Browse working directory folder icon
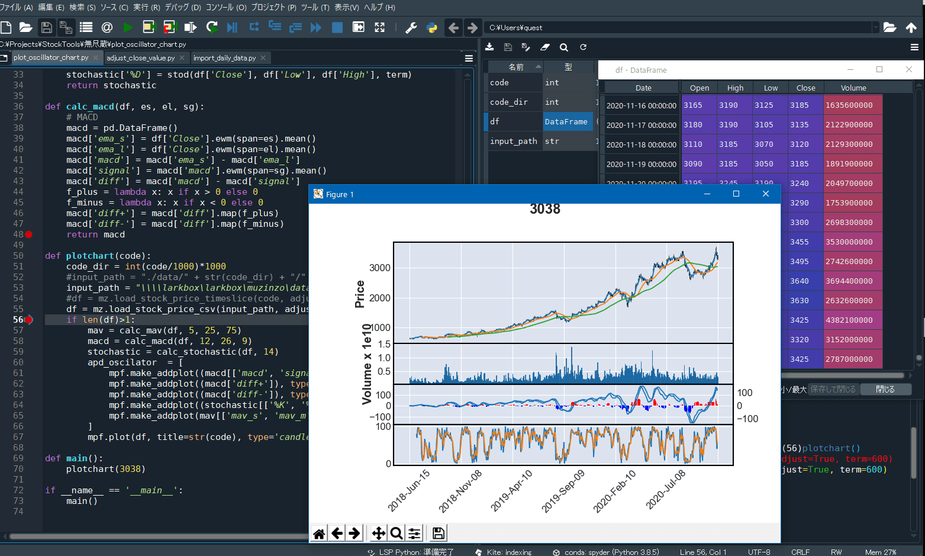 [x=889, y=27]
